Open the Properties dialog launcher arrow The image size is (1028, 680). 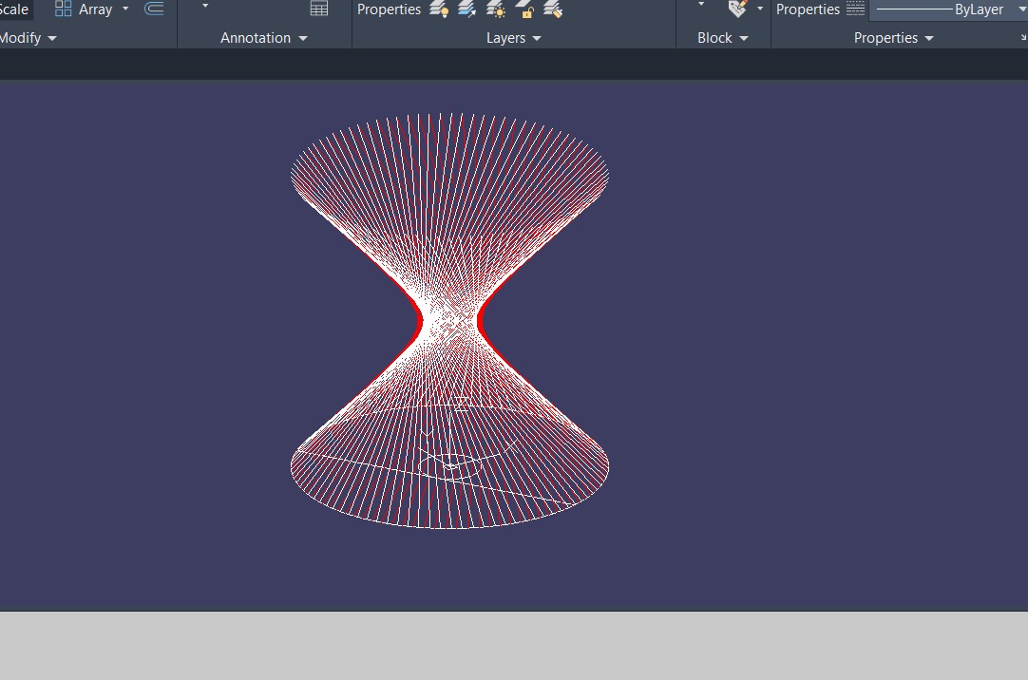click(x=1023, y=38)
